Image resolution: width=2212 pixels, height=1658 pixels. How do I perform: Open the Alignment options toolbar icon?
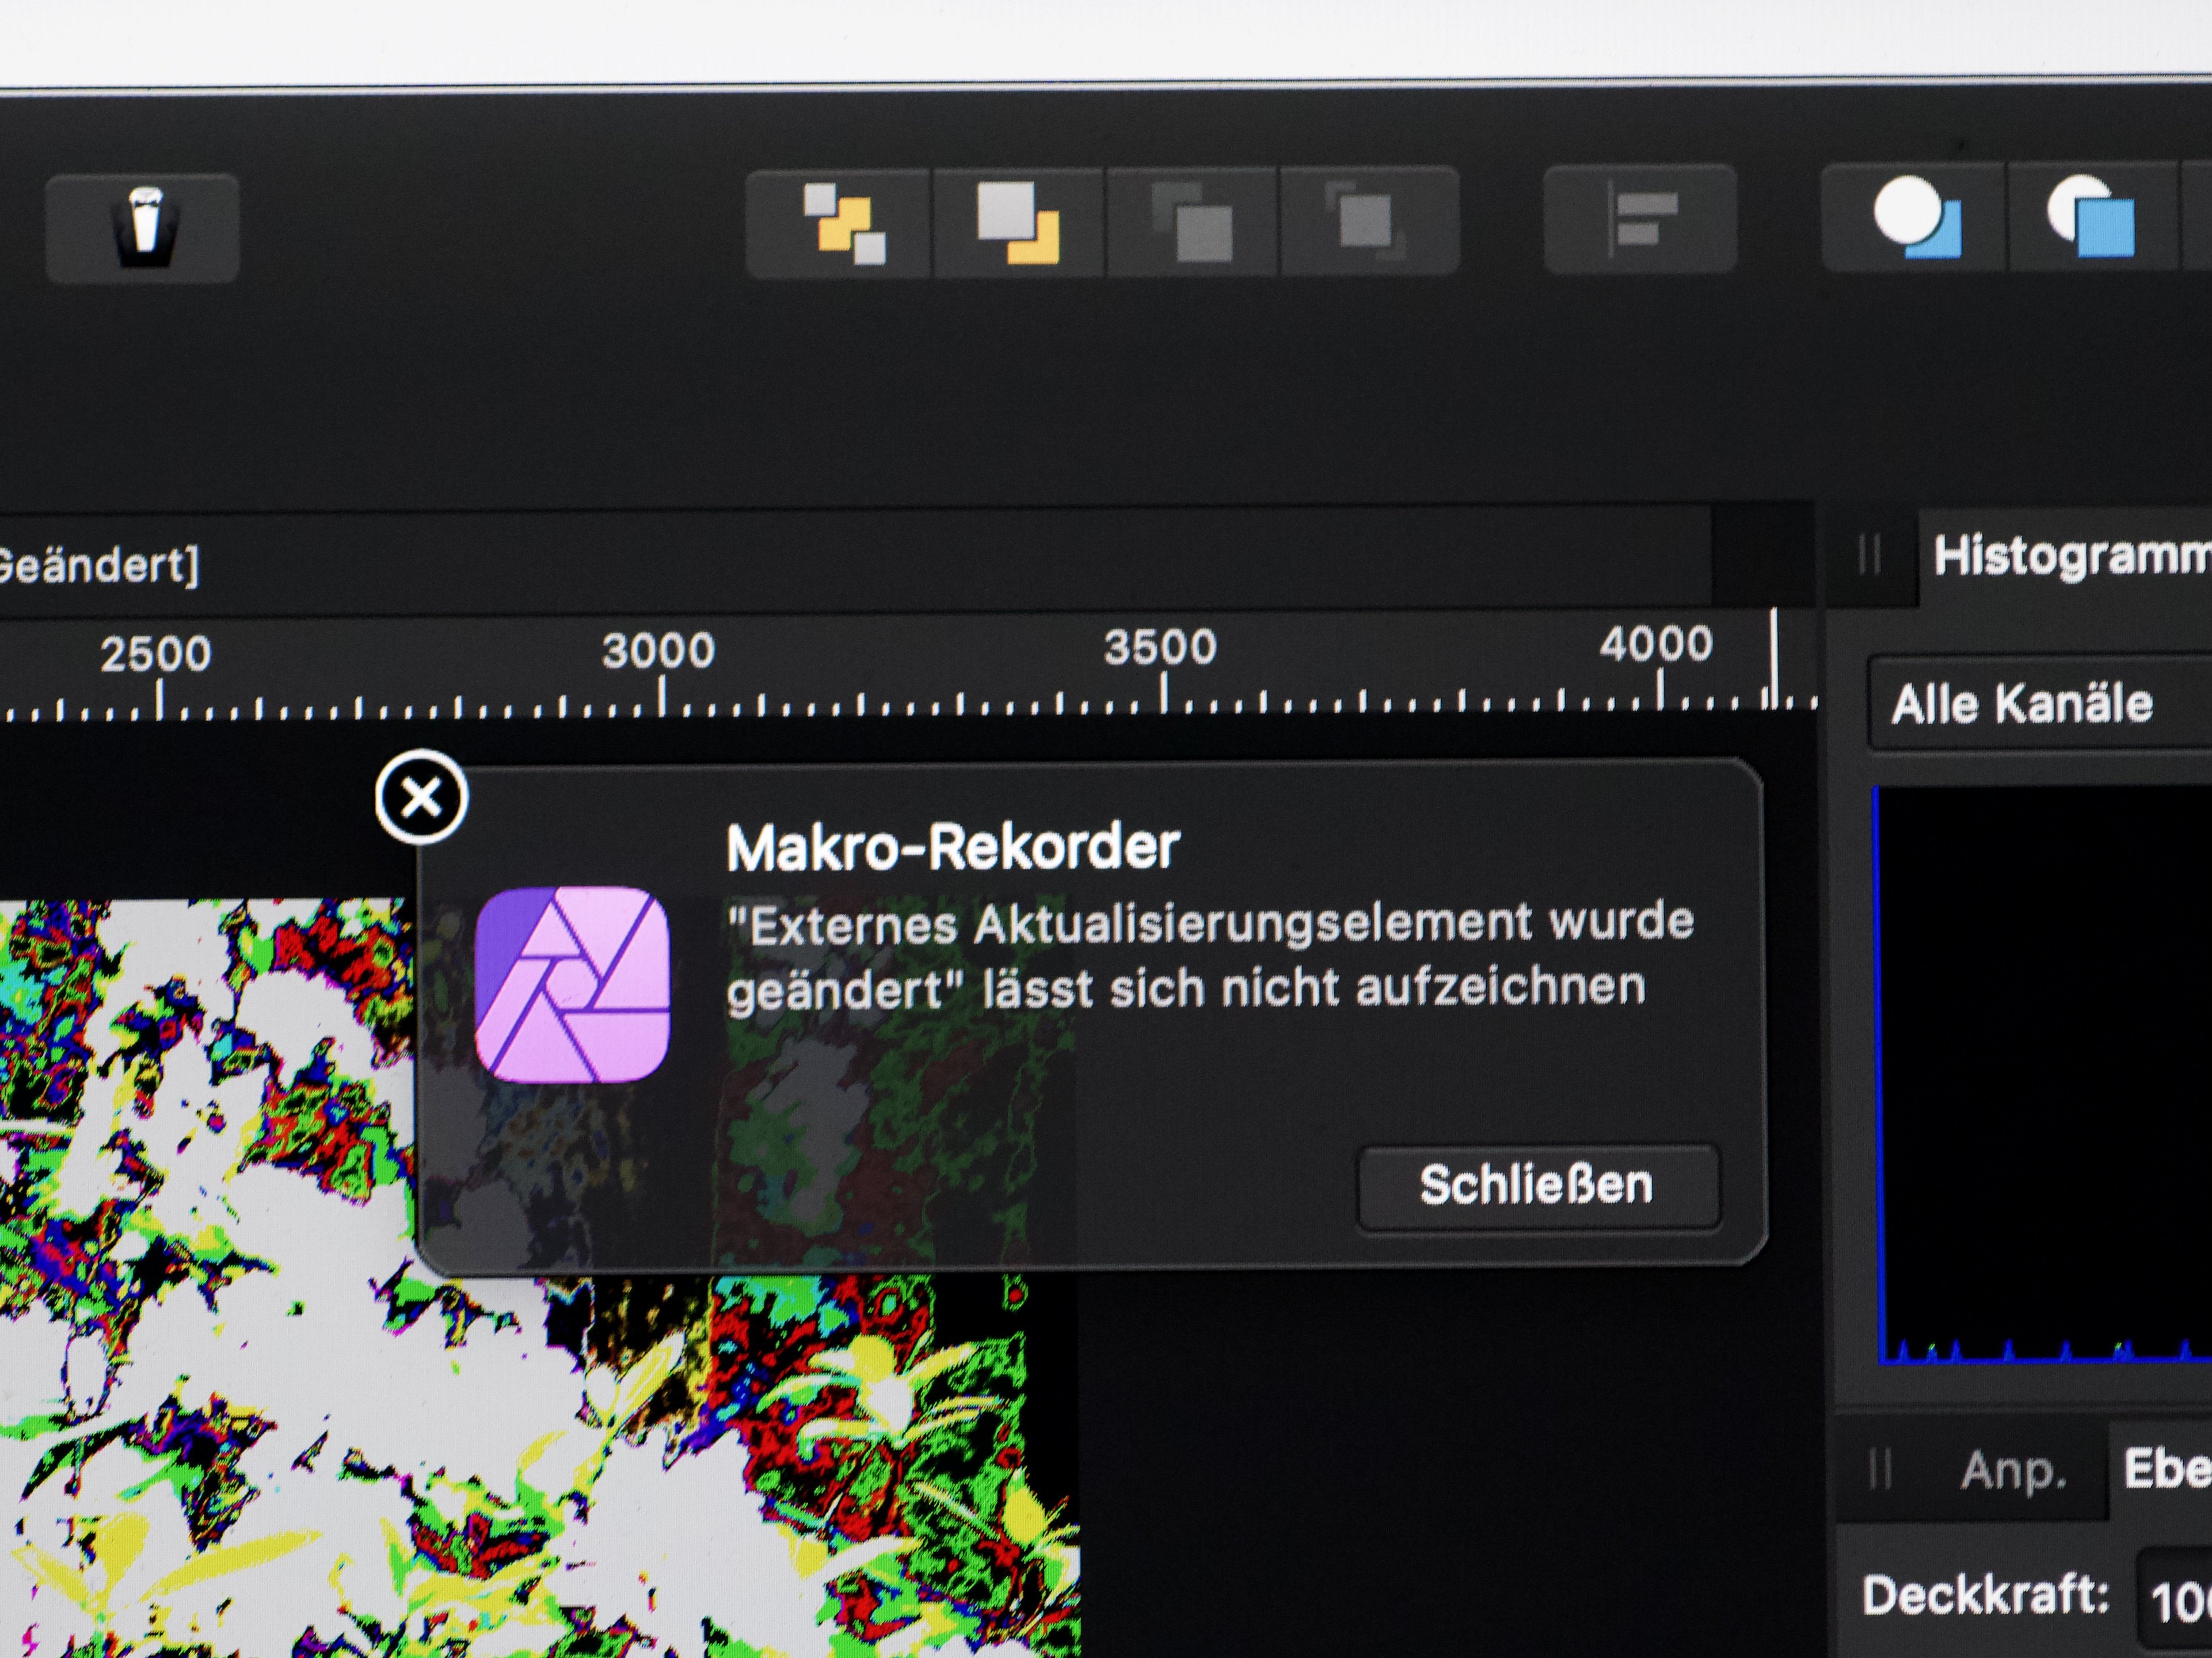tap(1640, 220)
